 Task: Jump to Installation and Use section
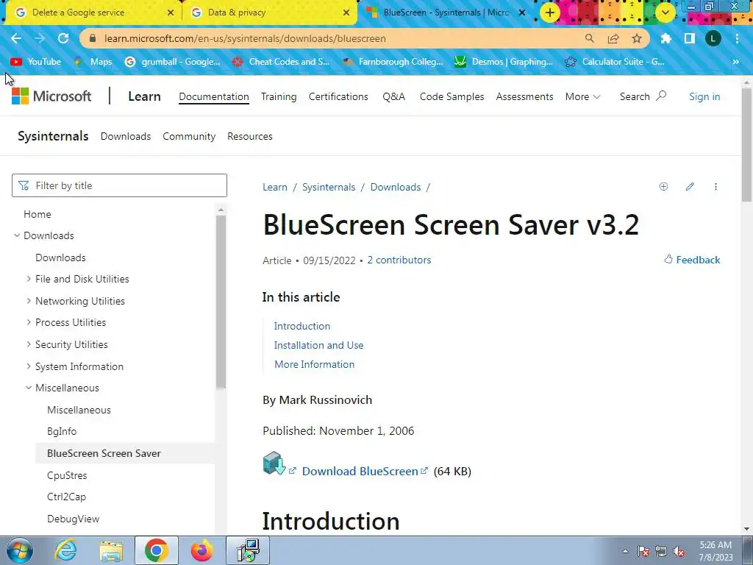tap(318, 345)
